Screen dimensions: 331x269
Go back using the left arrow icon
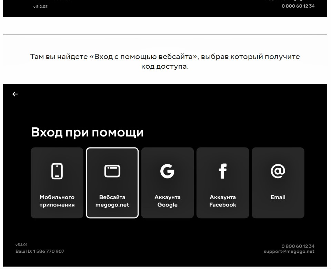coord(15,94)
